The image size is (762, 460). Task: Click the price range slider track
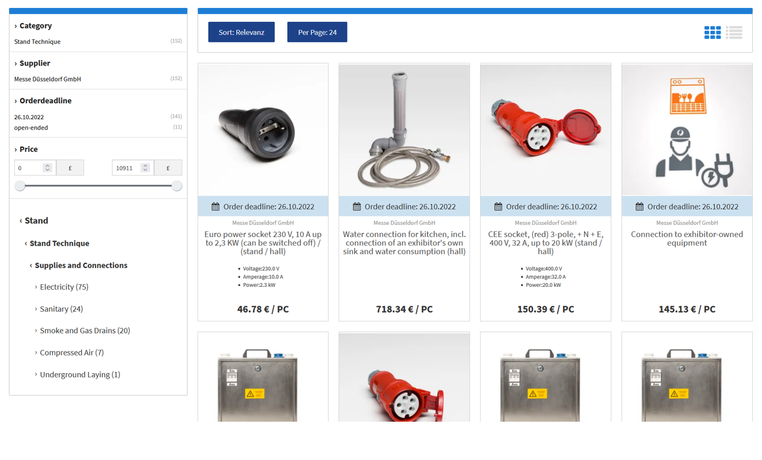pos(98,186)
